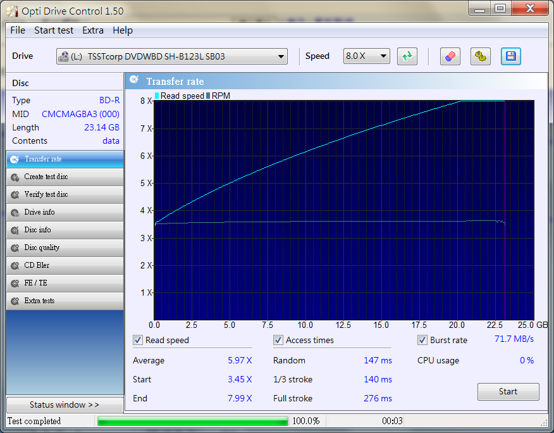Click the Contents value data

[x=111, y=141]
